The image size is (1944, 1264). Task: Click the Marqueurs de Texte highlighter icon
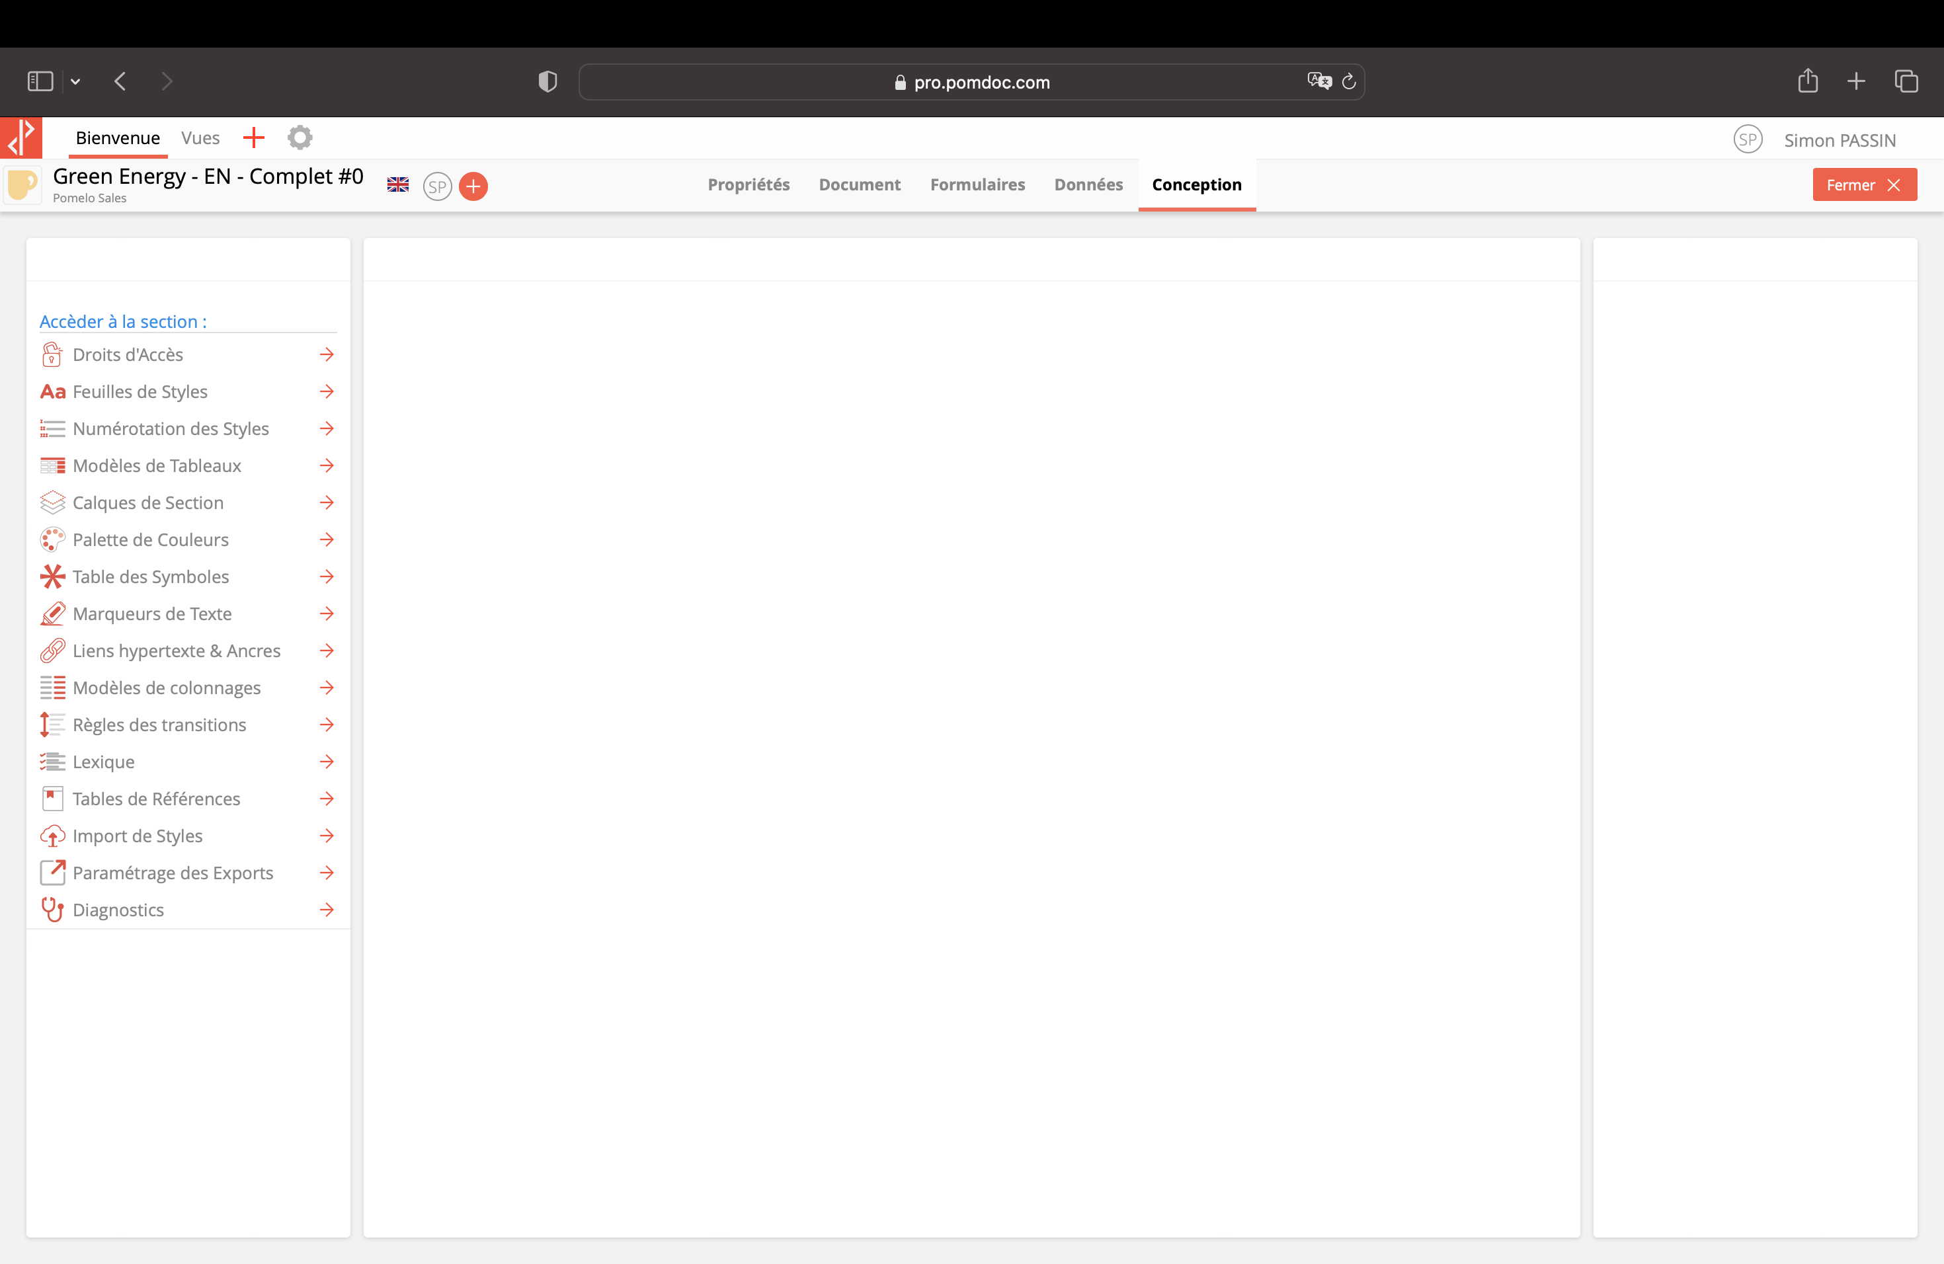(52, 614)
